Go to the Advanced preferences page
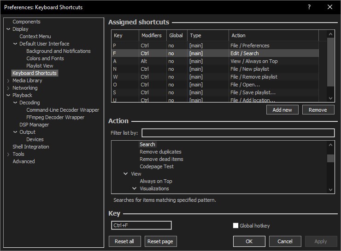This screenshot has height=251, width=341. pos(24,161)
